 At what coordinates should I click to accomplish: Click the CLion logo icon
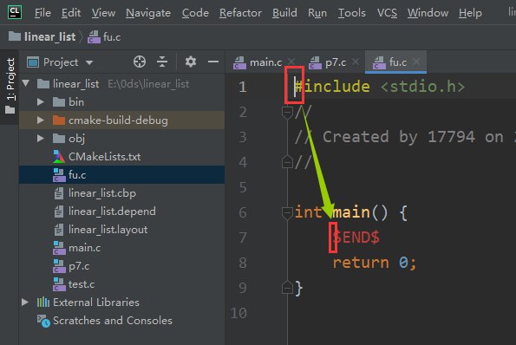click(15, 12)
